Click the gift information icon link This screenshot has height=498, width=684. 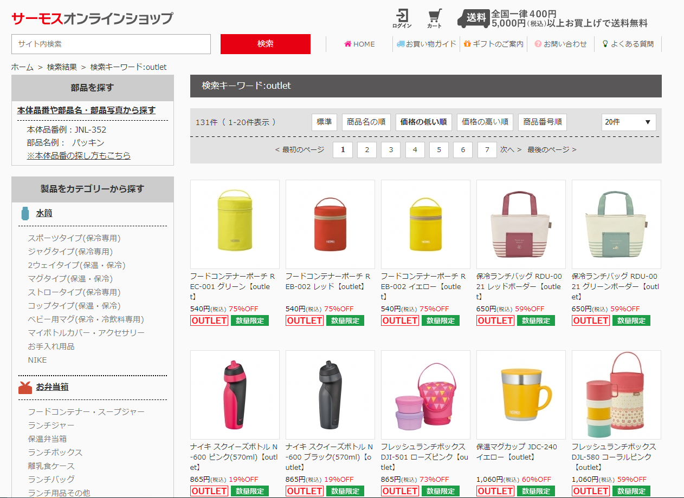pos(467,44)
